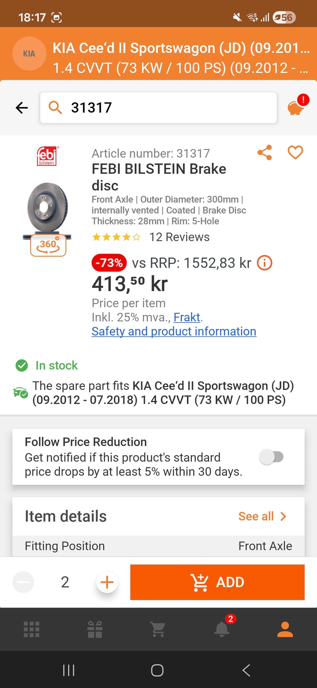Screen dimensions: 317x688
Task: Decrease quantity with minus button
Action: click(x=23, y=582)
